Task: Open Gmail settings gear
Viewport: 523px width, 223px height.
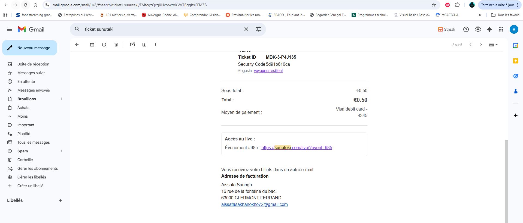Action: (478, 29)
